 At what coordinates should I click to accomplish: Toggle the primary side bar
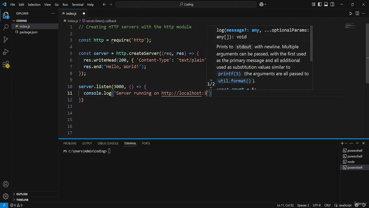320,4
